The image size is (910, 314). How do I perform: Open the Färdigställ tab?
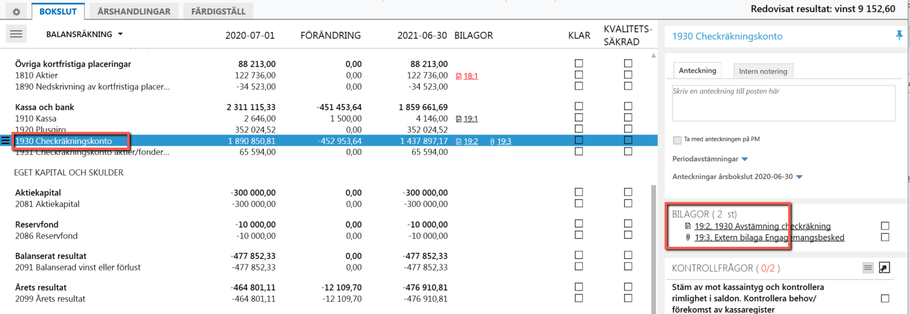coord(218,11)
